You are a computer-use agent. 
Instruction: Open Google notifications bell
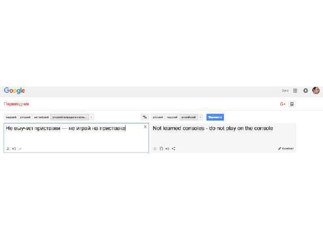click(306, 91)
